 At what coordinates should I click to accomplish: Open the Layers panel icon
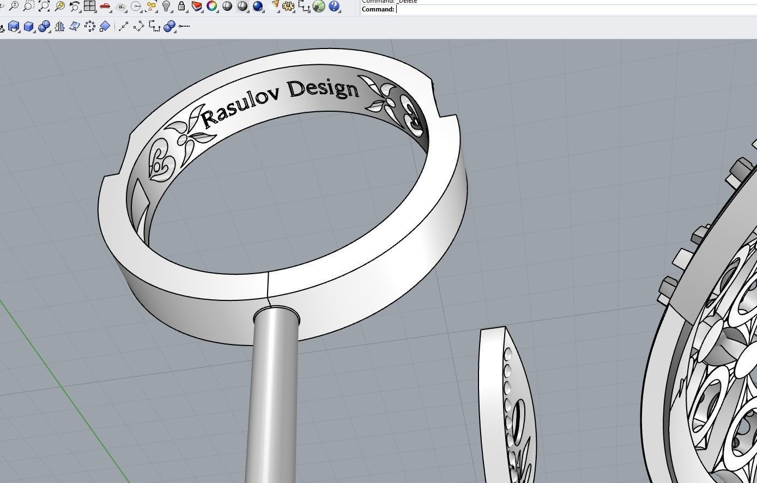197,6
